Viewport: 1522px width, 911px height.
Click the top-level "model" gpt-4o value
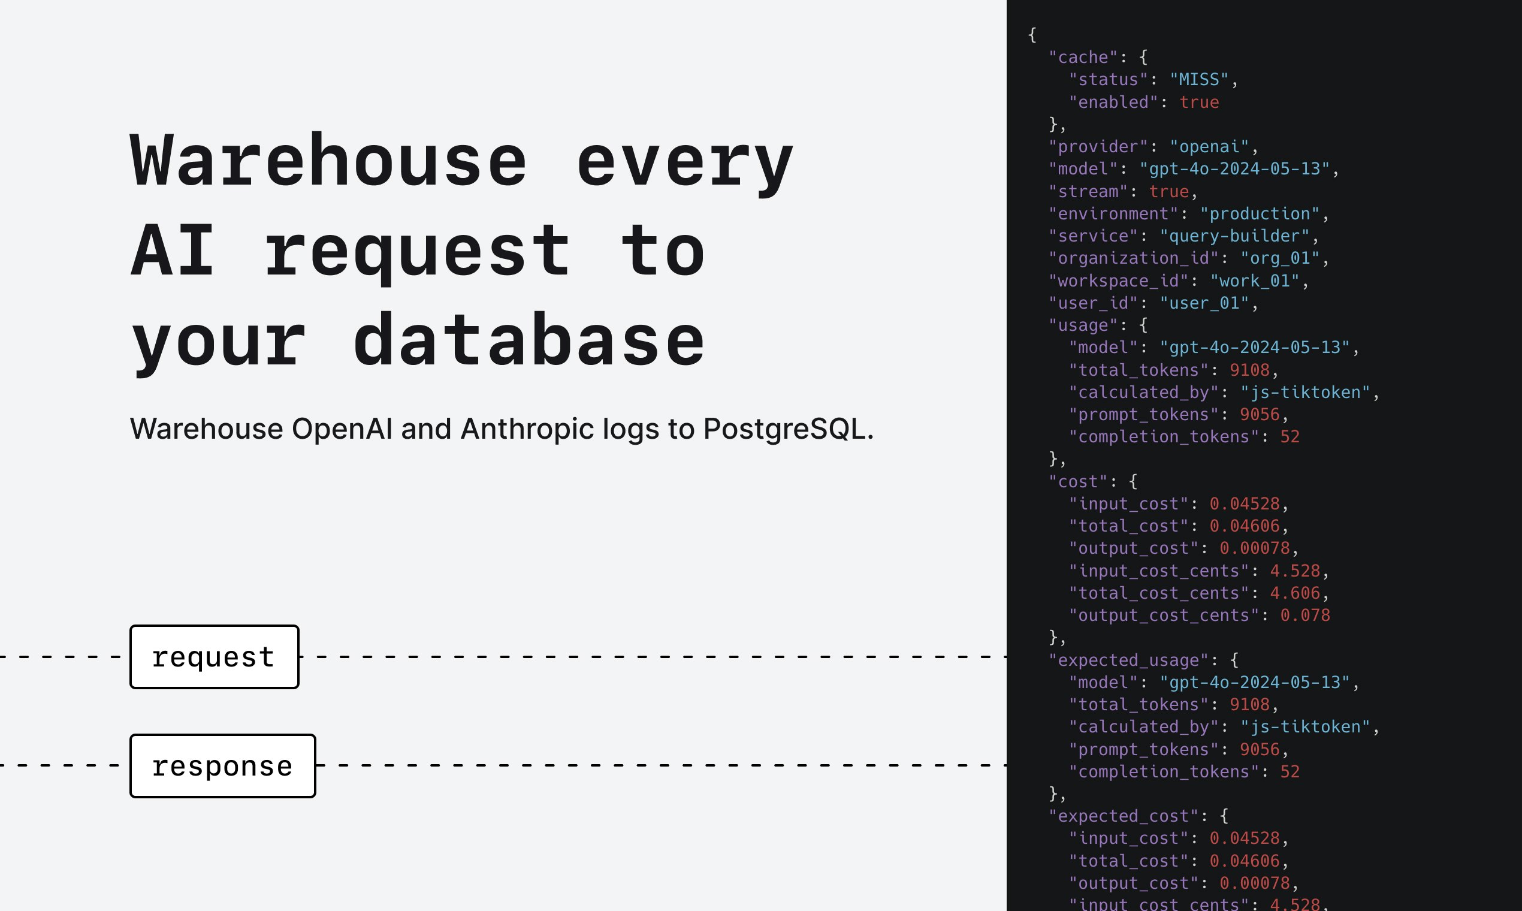1234,169
